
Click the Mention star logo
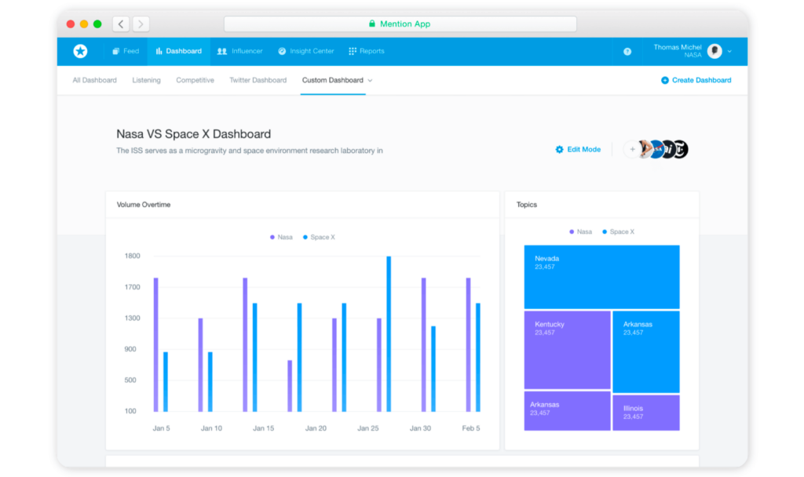80,51
